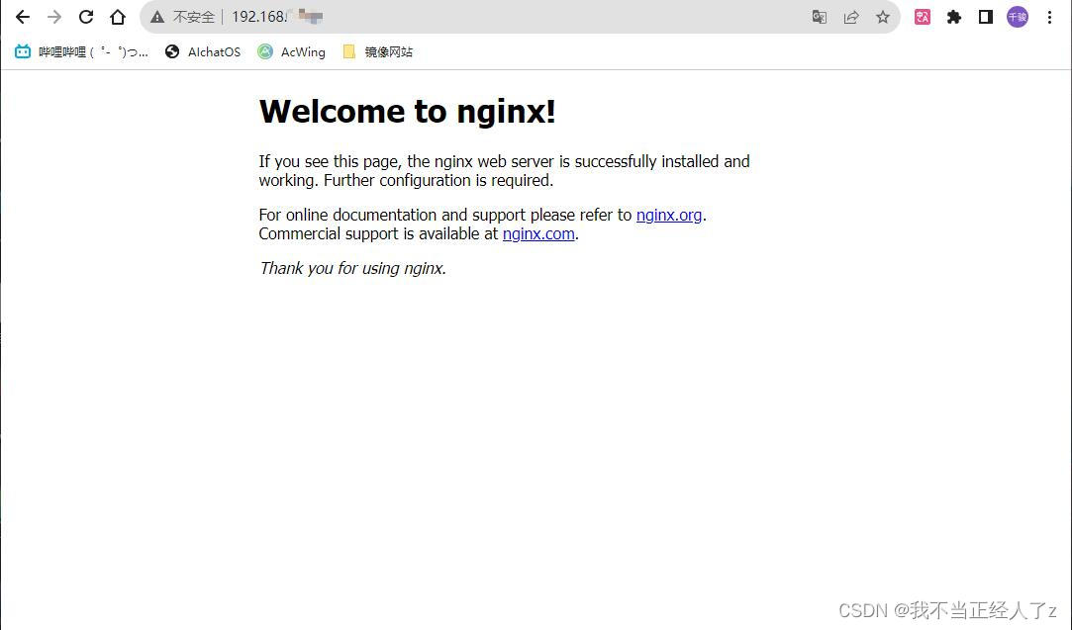Open the 镜像网站 bookmark folder
The width and height of the screenshot is (1072, 630).
pyautogui.click(x=378, y=52)
